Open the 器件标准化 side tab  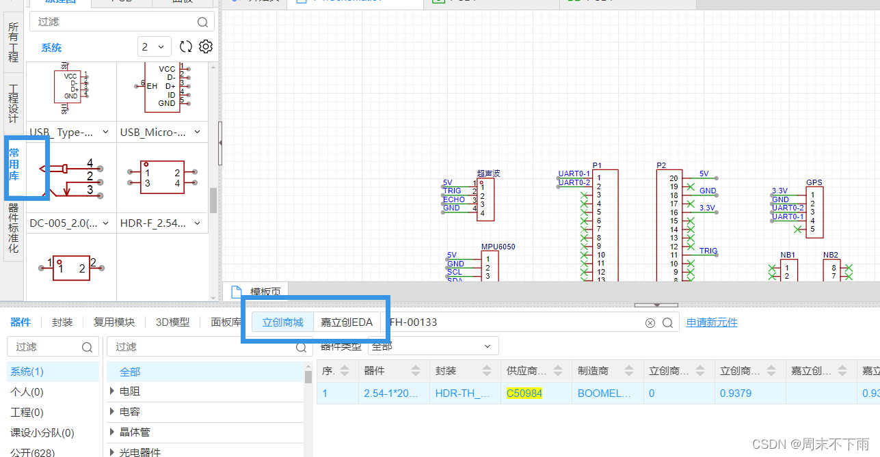(14, 228)
